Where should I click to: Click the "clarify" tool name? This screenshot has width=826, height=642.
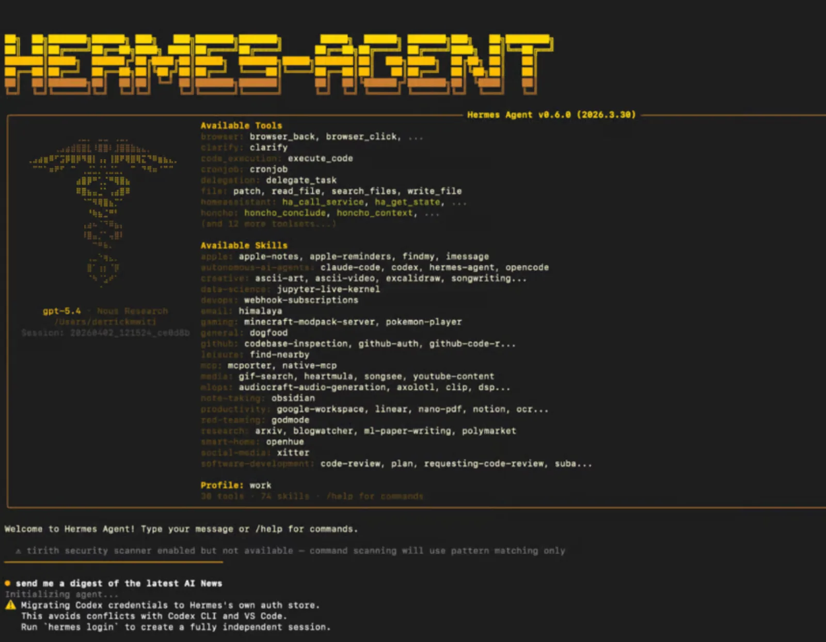268,147
